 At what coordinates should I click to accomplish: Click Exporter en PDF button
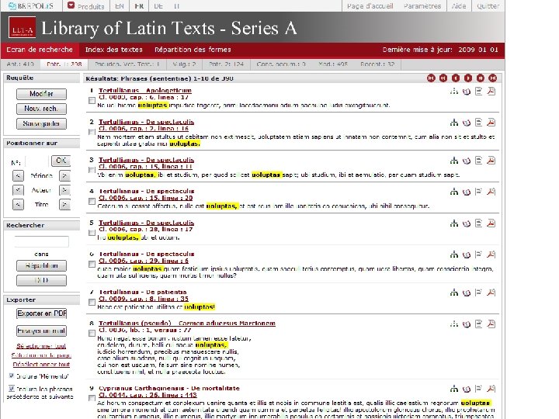(x=41, y=313)
